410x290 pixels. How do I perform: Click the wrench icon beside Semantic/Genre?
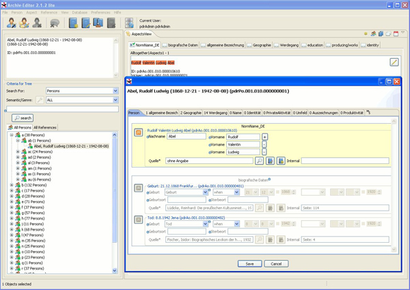(40, 100)
